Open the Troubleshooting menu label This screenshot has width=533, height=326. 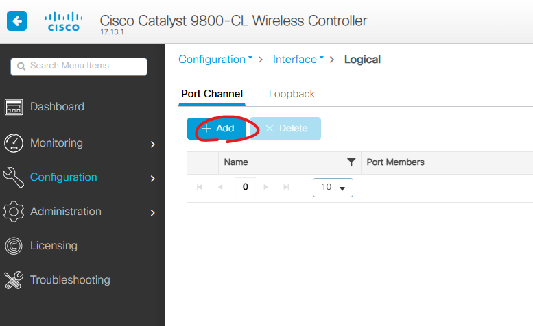pyautogui.click(x=70, y=280)
